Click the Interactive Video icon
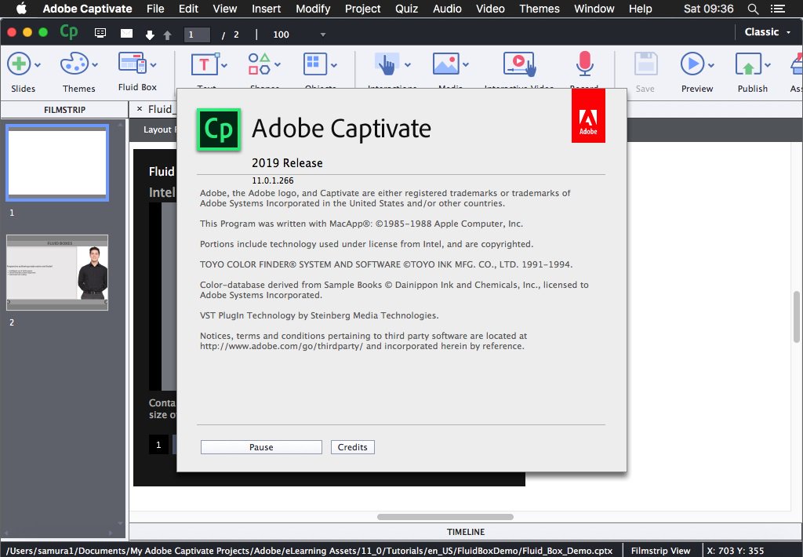Screen dimensions: 803x557 tap(519, 64)
